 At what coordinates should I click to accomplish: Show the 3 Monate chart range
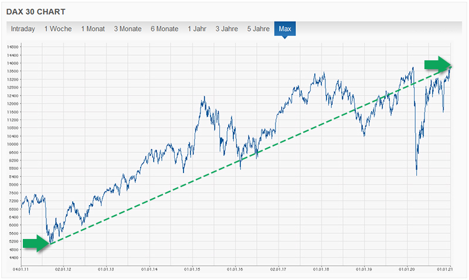click(x=128, y=29)
